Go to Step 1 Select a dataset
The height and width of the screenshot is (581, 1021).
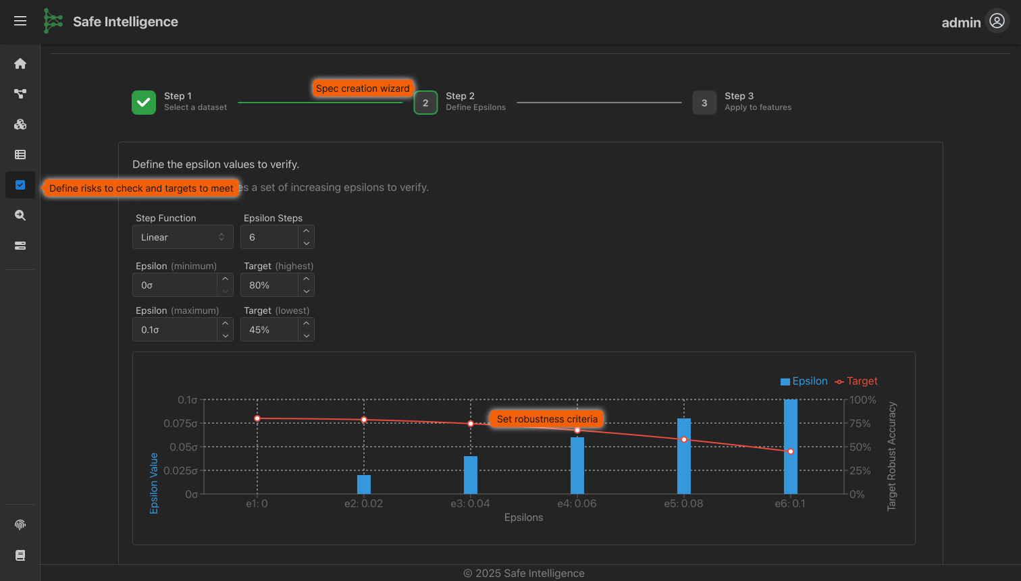tap(144, 103)
